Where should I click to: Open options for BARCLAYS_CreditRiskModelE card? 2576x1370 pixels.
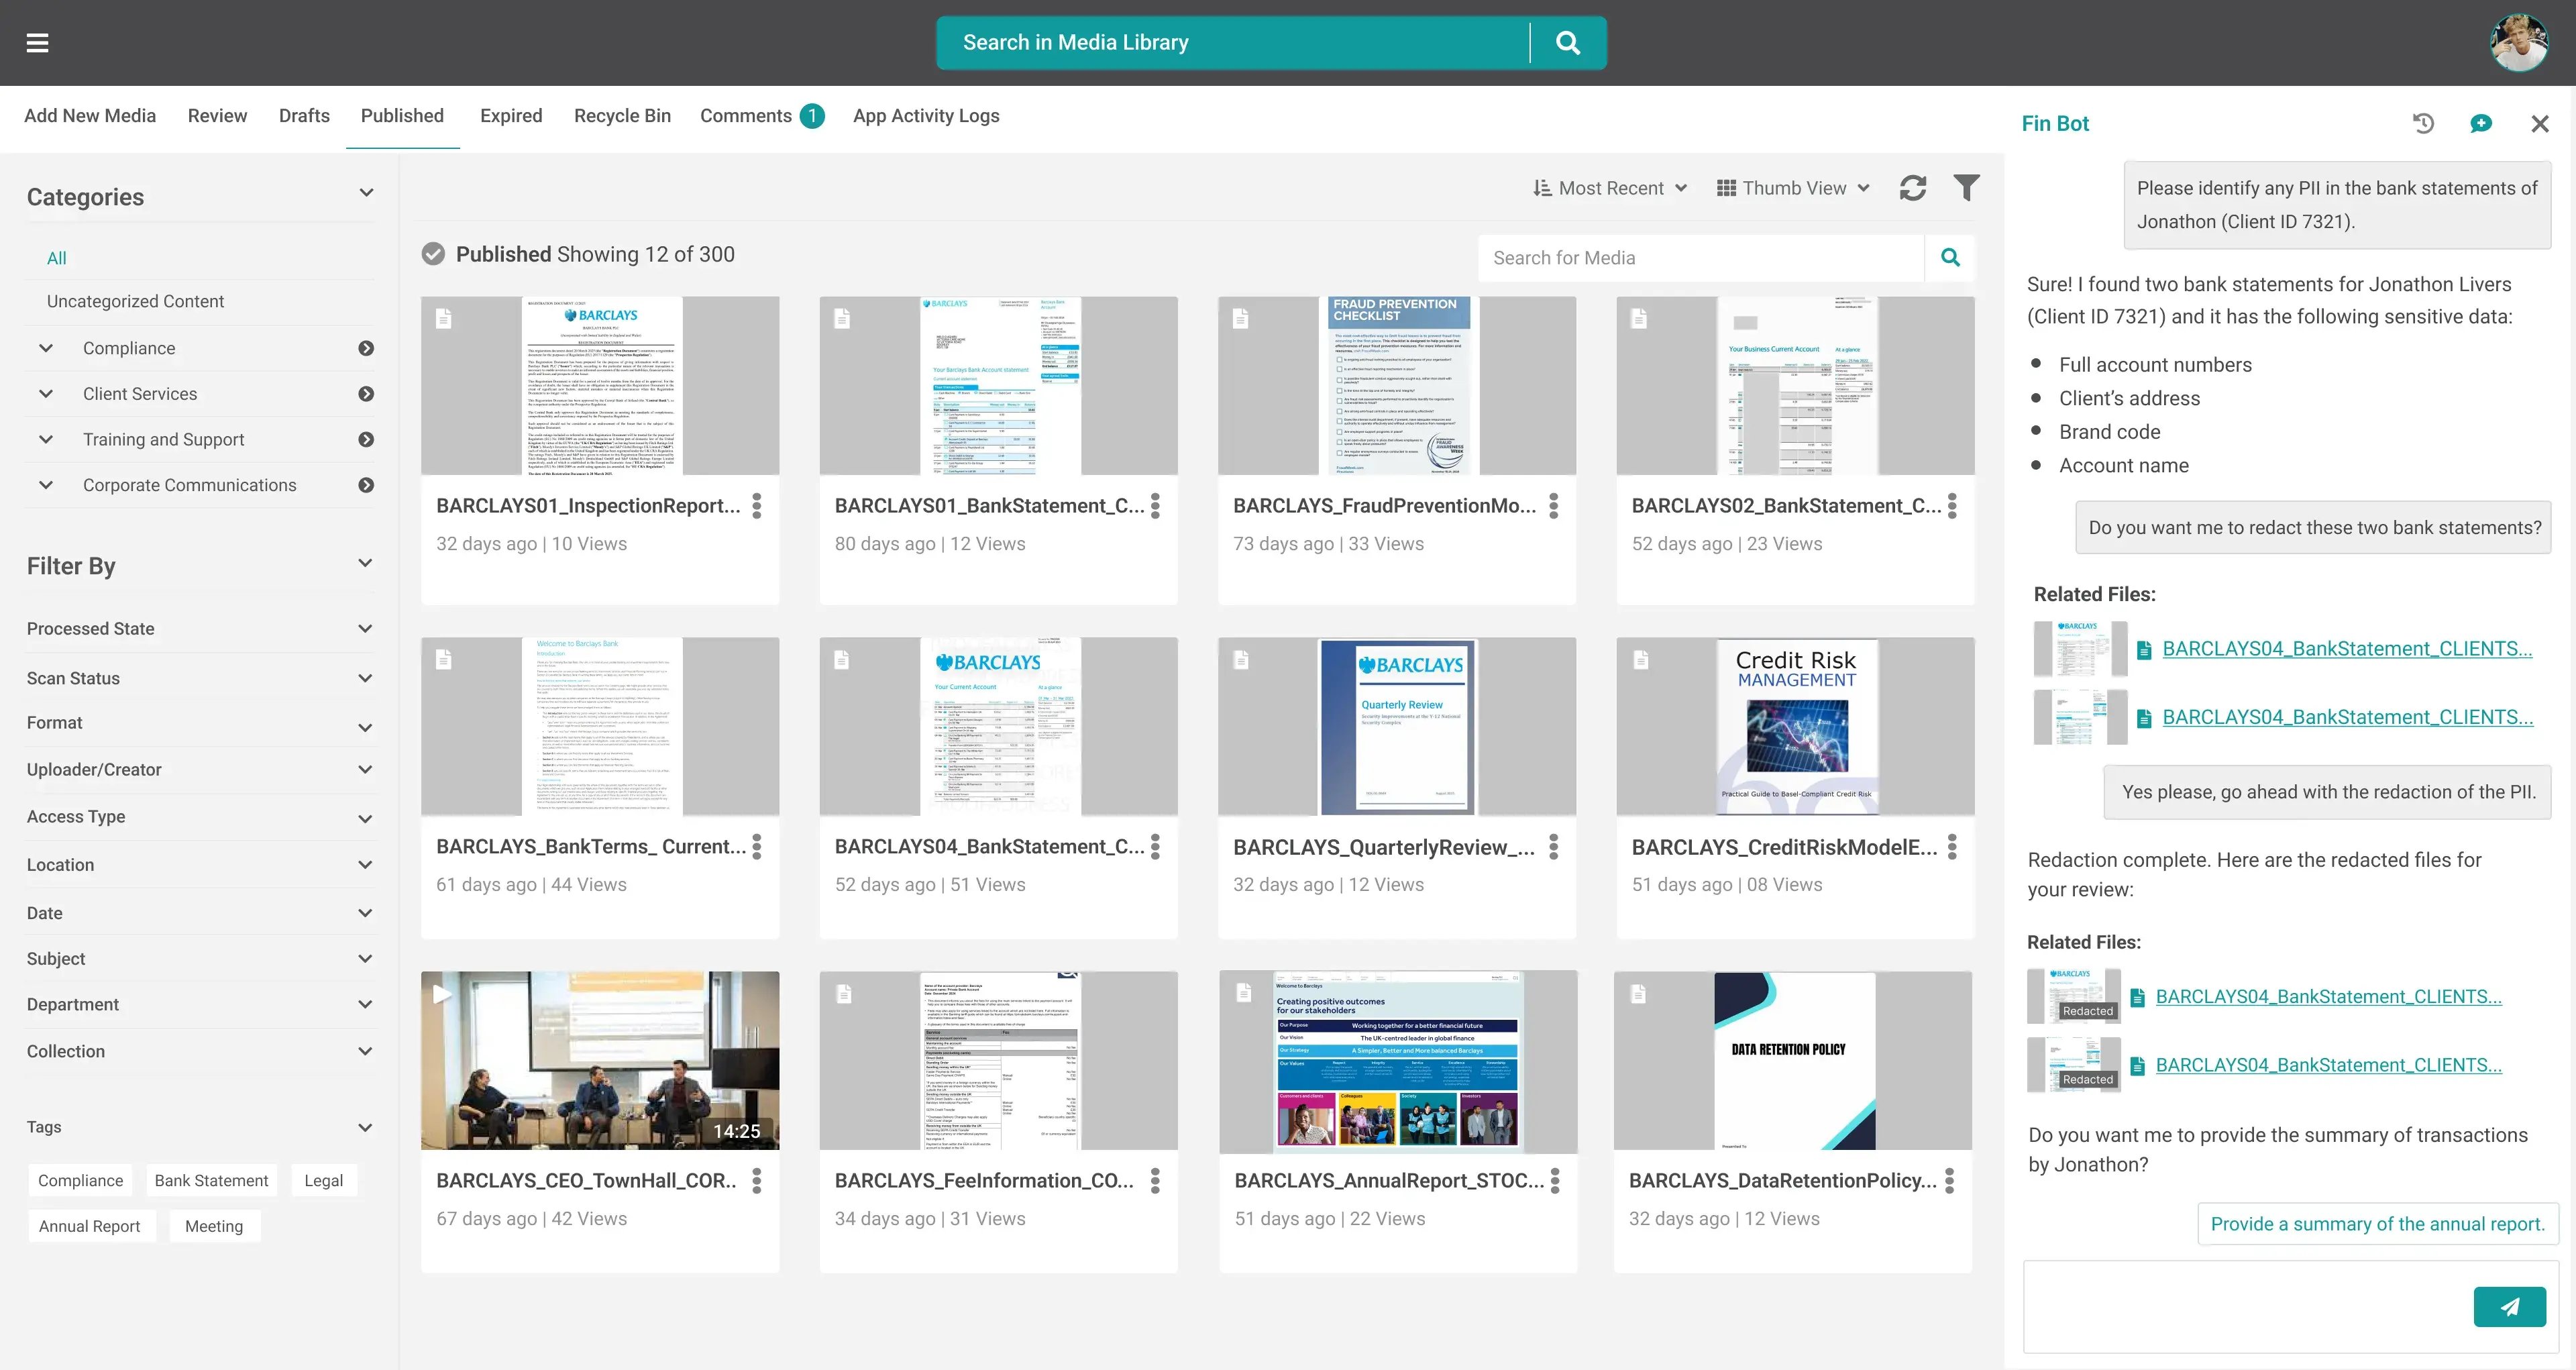click(x=1952, y=847)
